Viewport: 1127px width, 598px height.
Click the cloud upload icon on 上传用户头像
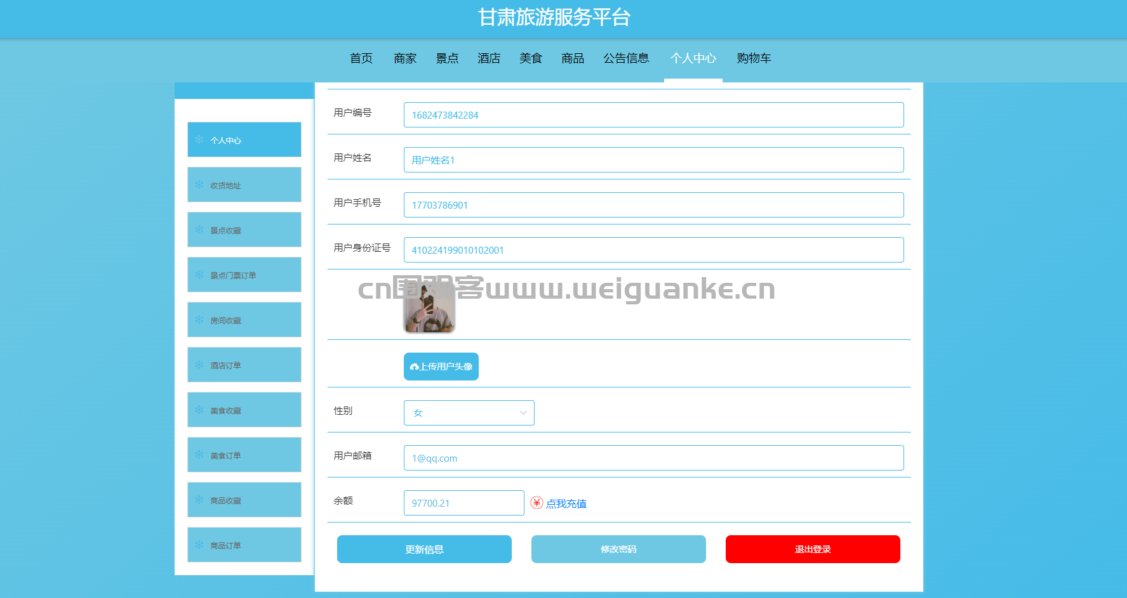415,367
